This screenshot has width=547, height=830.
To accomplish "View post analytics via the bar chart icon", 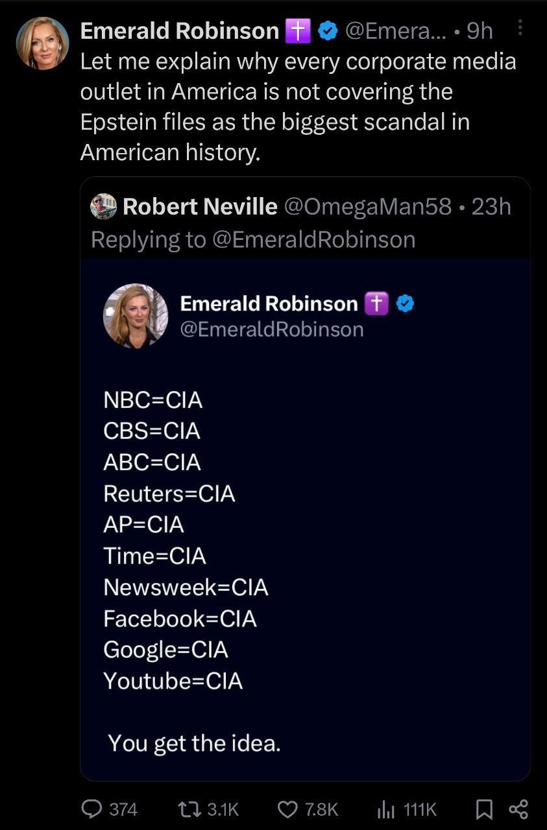I will click(386, 809).
